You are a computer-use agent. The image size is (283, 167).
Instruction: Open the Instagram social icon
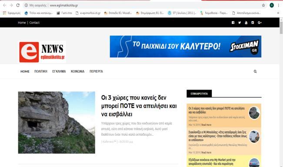(253, 23)
